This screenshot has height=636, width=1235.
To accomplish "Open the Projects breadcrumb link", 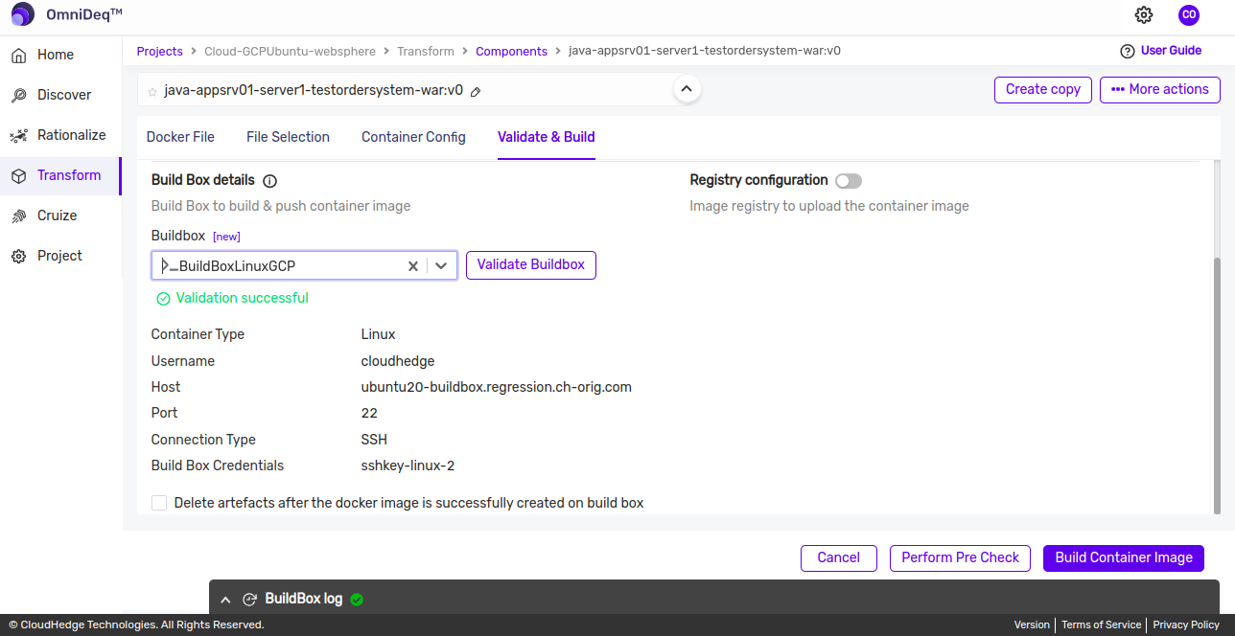I will tap(159, 52).
